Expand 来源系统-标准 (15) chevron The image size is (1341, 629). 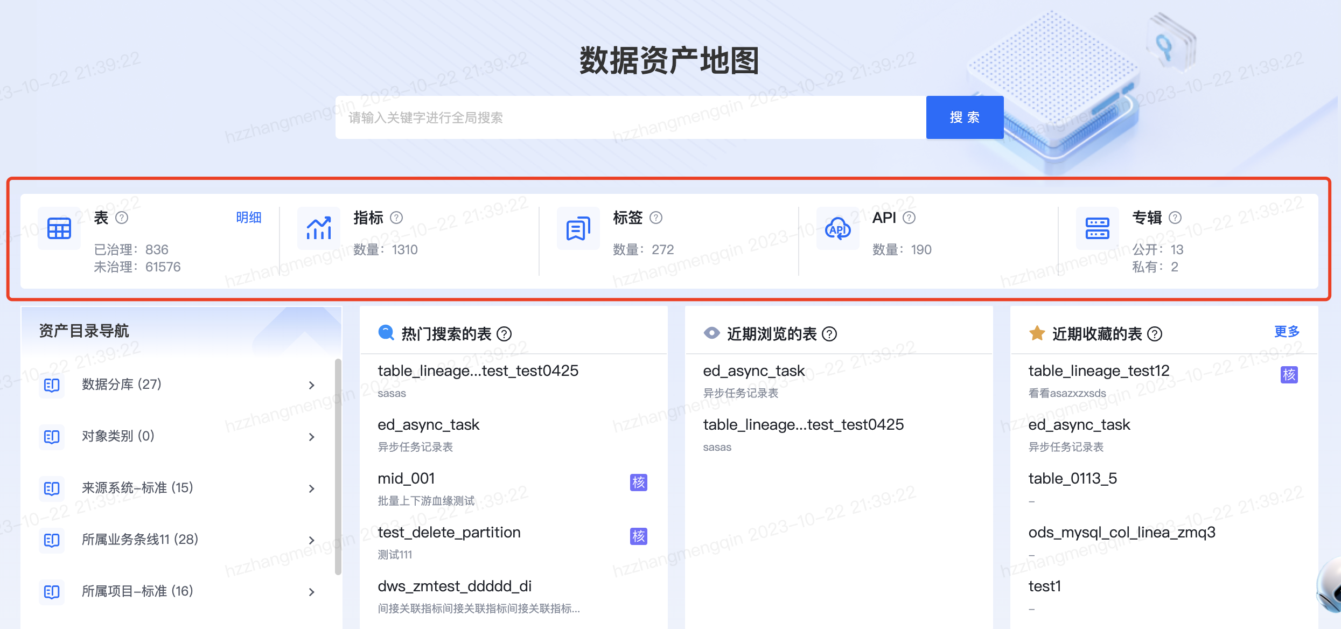pyautogui.click(x=312, y=488)
